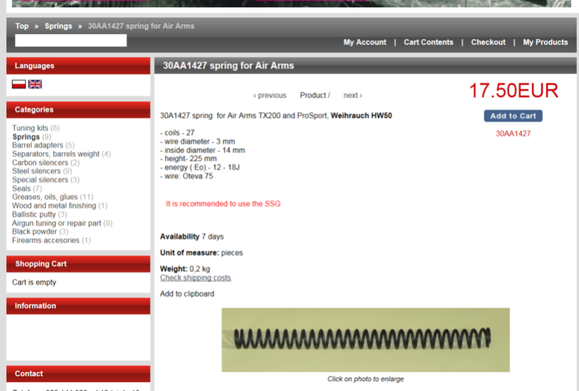Click Add to clipboard

tap(187, 294)
